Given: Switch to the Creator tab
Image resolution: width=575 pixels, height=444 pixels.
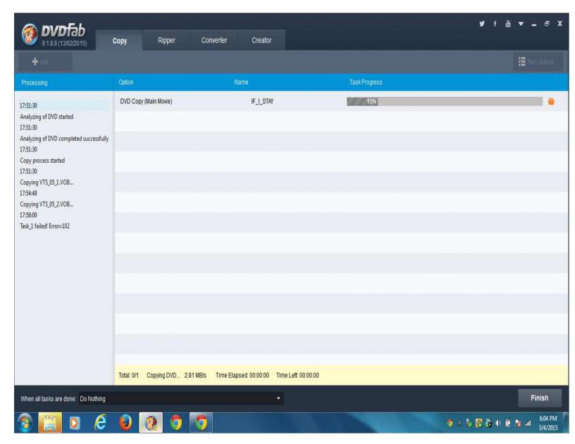Looking at the screenshot, I should point(261,40).
